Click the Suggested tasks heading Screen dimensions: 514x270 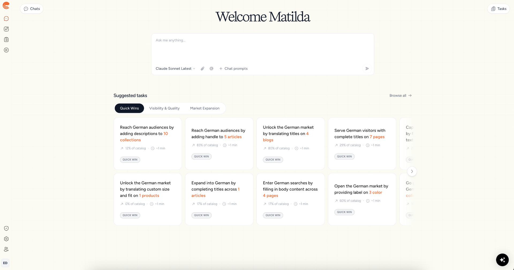130,95
